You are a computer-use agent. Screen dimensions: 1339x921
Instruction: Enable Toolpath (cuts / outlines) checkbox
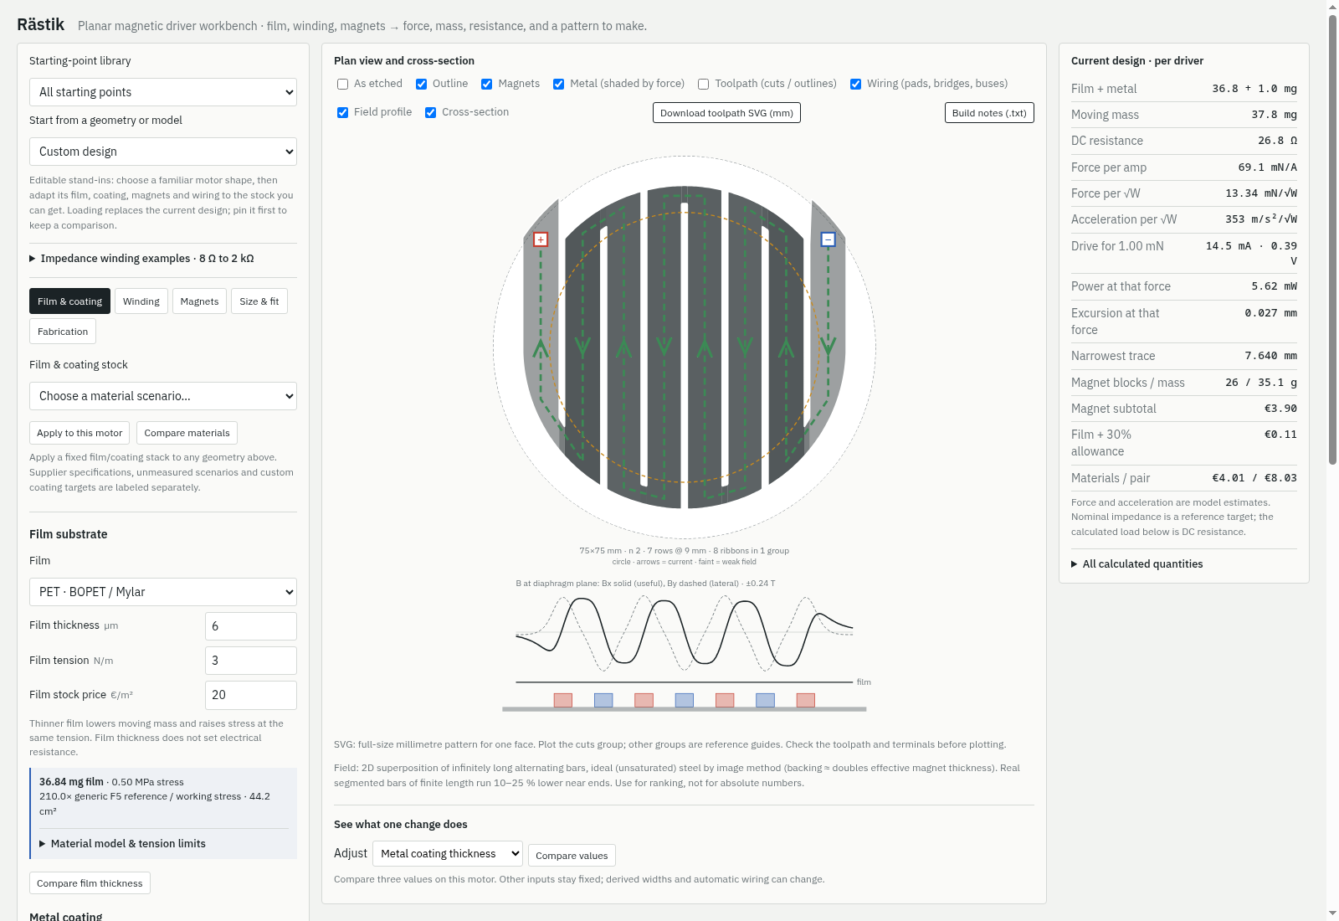click(x=703, y=85)
